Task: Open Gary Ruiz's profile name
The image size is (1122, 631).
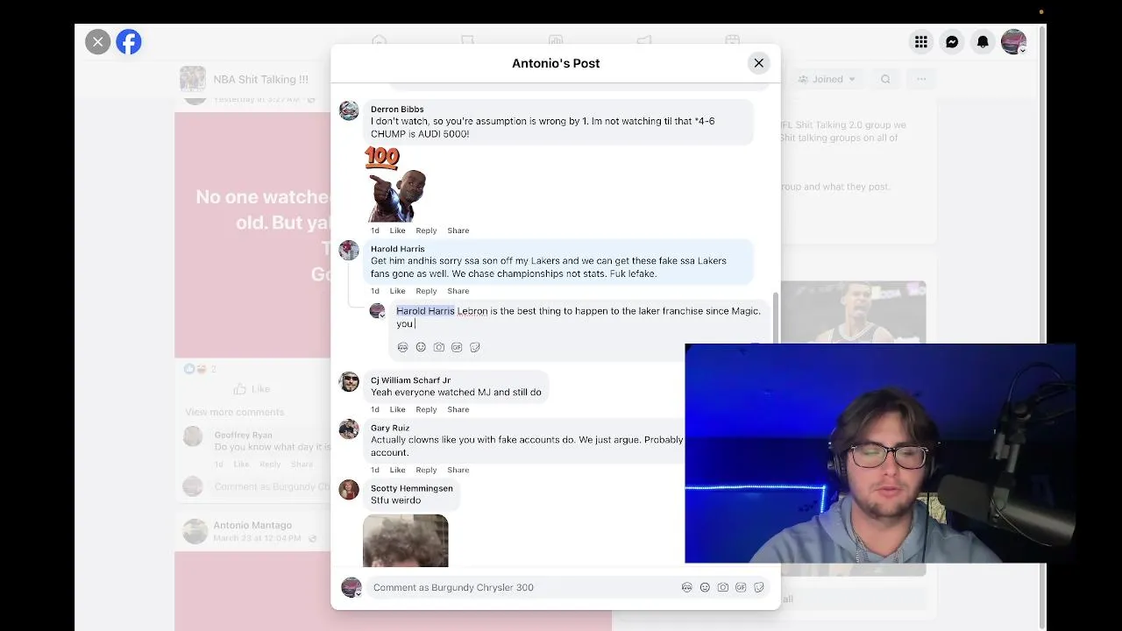Action: click(390, 428)
